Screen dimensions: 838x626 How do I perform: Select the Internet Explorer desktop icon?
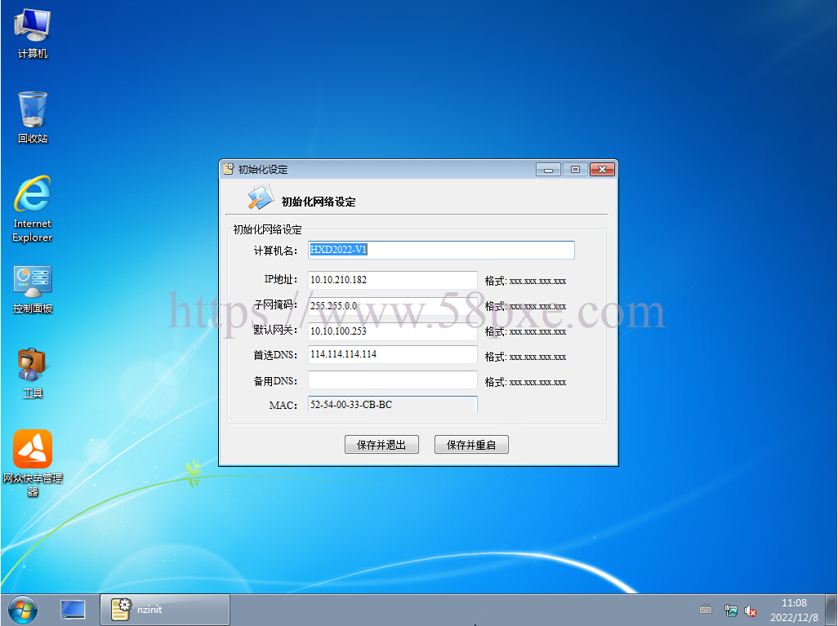tap(32, 209)
